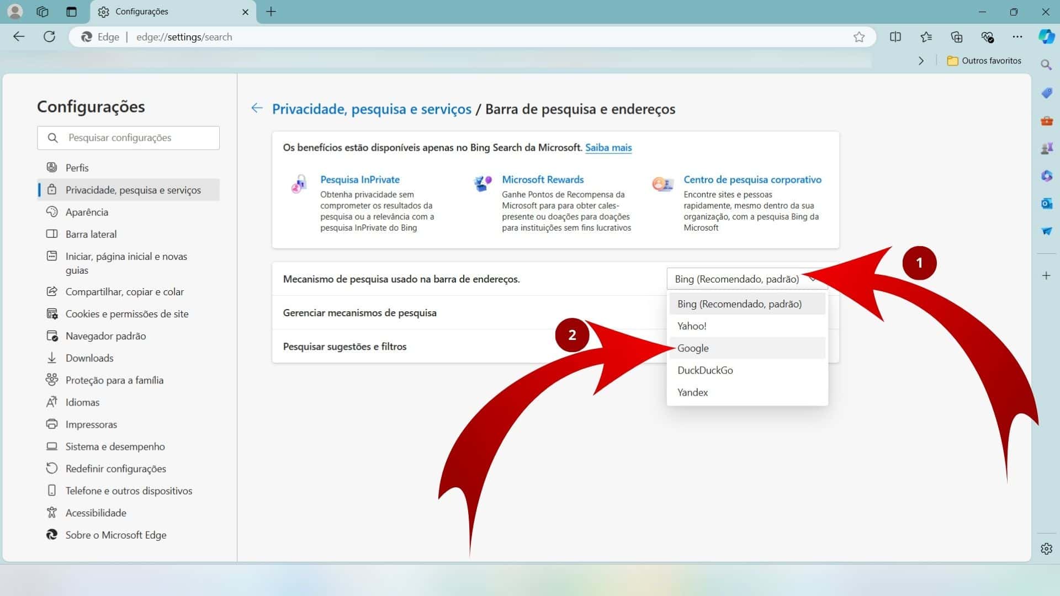Open the Favorites list icon
1060x596 pixels.
pos(926,37)
